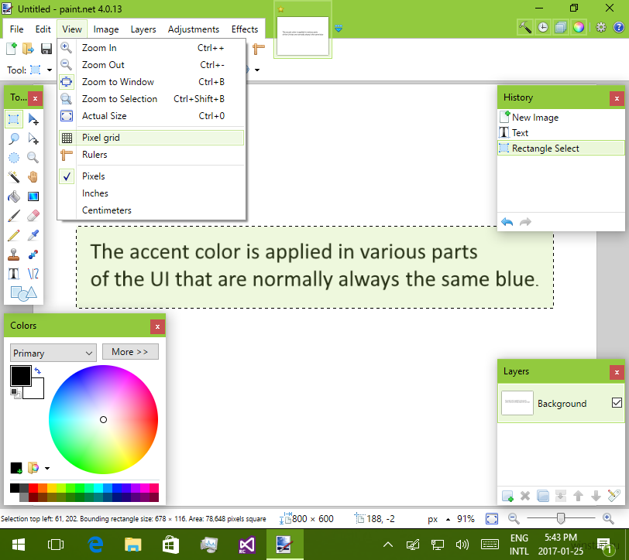Click the More >> button in Colors
Screen dimensions: 629x560
[x=130, y=352]
